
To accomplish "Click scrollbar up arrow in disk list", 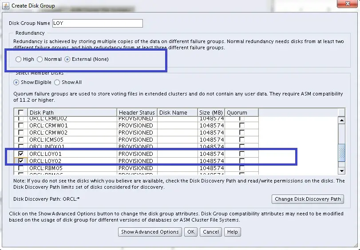I will pyautogui.click(x=342, y=120).
